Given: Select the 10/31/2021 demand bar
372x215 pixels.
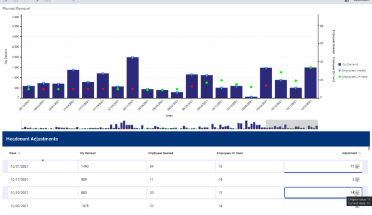Looking at the screenshot, I should pyautogui.click(x=311, y=83).
